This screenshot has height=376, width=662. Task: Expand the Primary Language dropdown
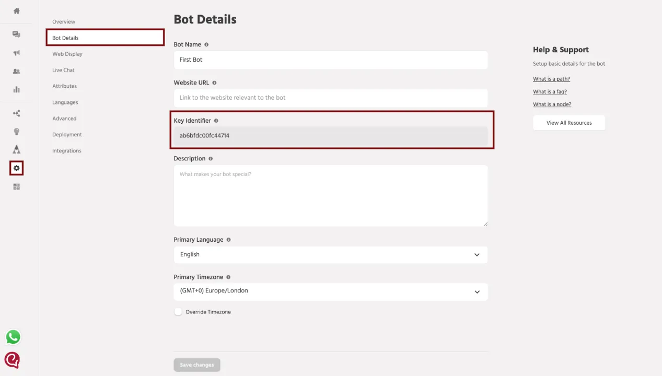[x=331, y=255]
